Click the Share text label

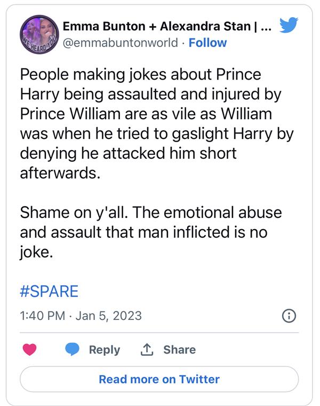point(179,349)
